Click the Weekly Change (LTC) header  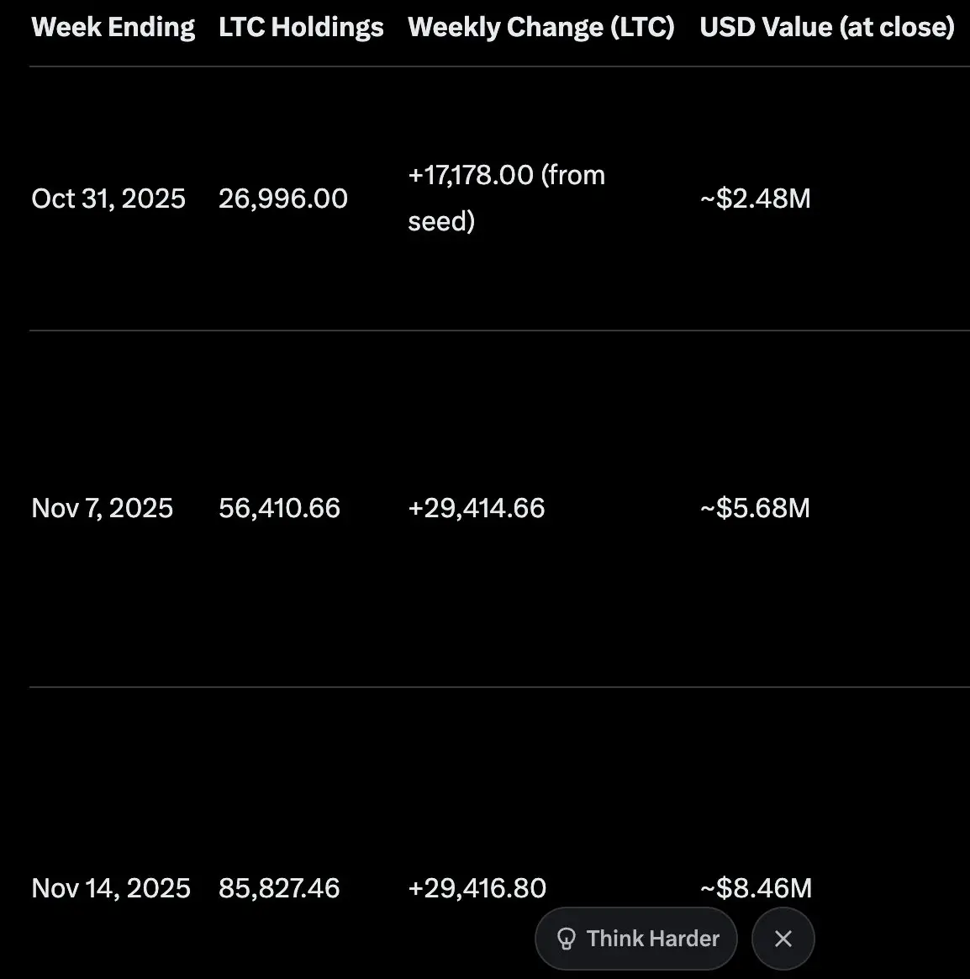point(541,27)
